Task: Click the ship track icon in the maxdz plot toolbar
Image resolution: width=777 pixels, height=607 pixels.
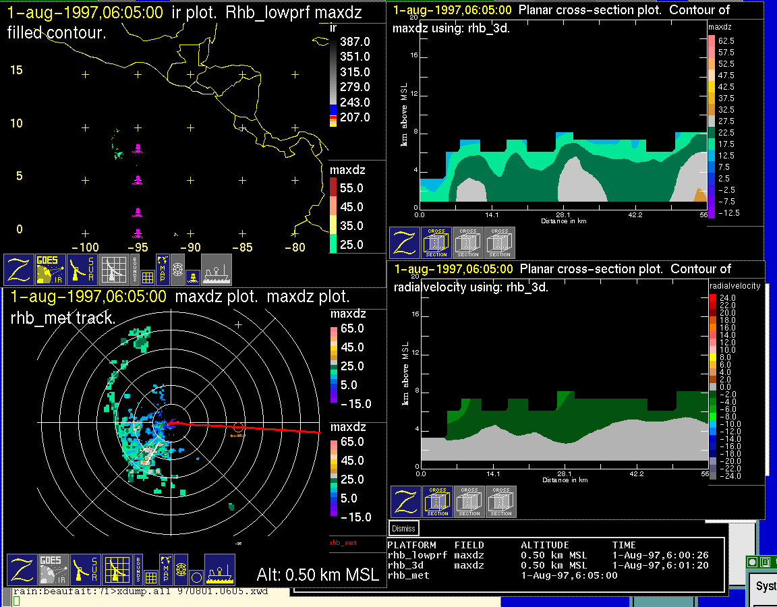Action: tap(219, 570)
